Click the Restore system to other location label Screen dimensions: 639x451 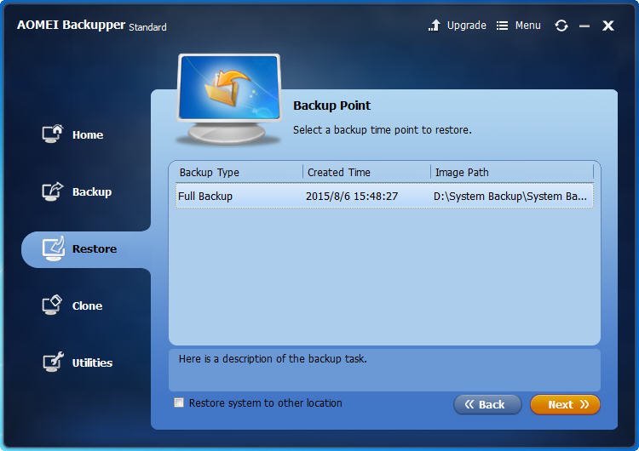coord(265,403)
